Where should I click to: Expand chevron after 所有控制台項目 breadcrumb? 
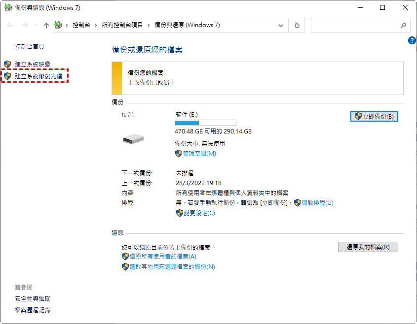(149, 26)
